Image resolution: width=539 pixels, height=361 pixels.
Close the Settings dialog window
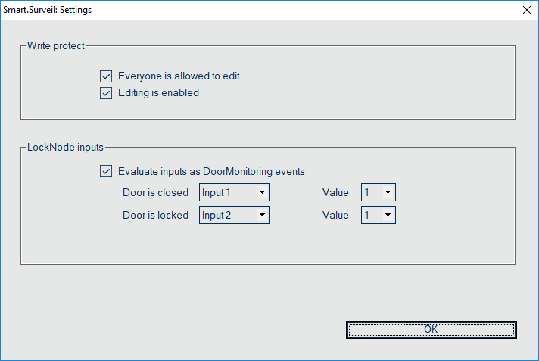[527, 11]
